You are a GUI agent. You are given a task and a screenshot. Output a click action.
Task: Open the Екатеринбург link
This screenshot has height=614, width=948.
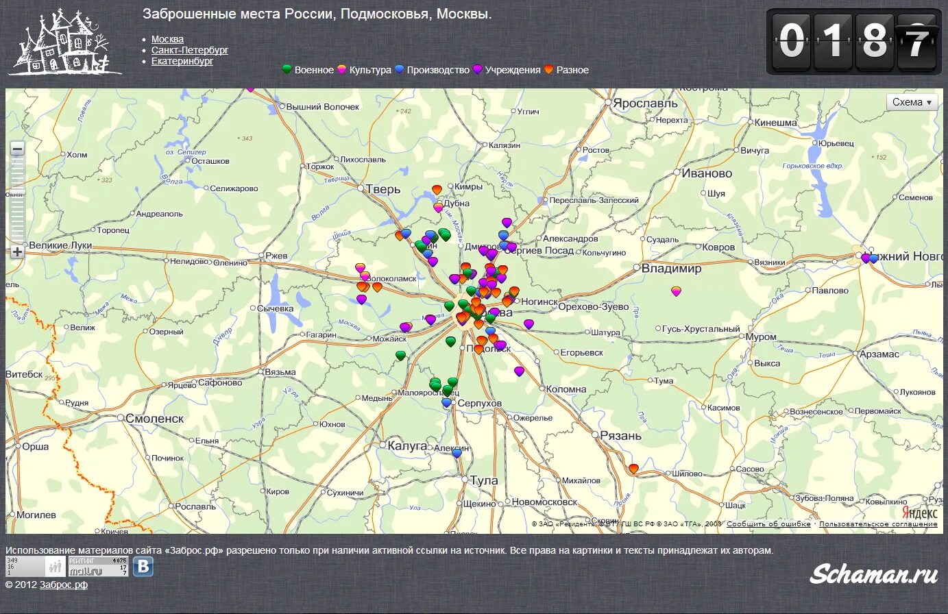pos(182,61)
